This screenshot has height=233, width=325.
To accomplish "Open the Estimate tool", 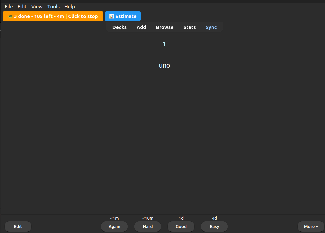I will (x=123, y=16).
